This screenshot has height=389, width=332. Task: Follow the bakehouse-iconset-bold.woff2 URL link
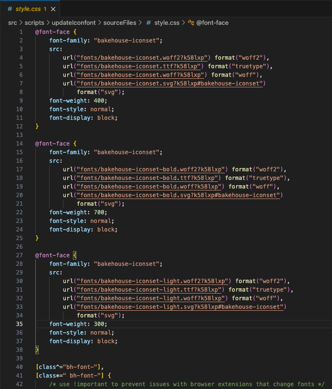152,169
